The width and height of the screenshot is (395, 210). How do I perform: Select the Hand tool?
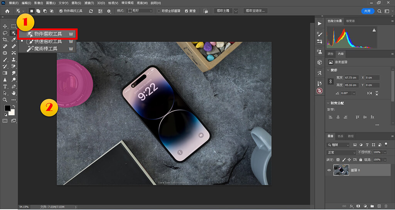(x=14, y=93)
